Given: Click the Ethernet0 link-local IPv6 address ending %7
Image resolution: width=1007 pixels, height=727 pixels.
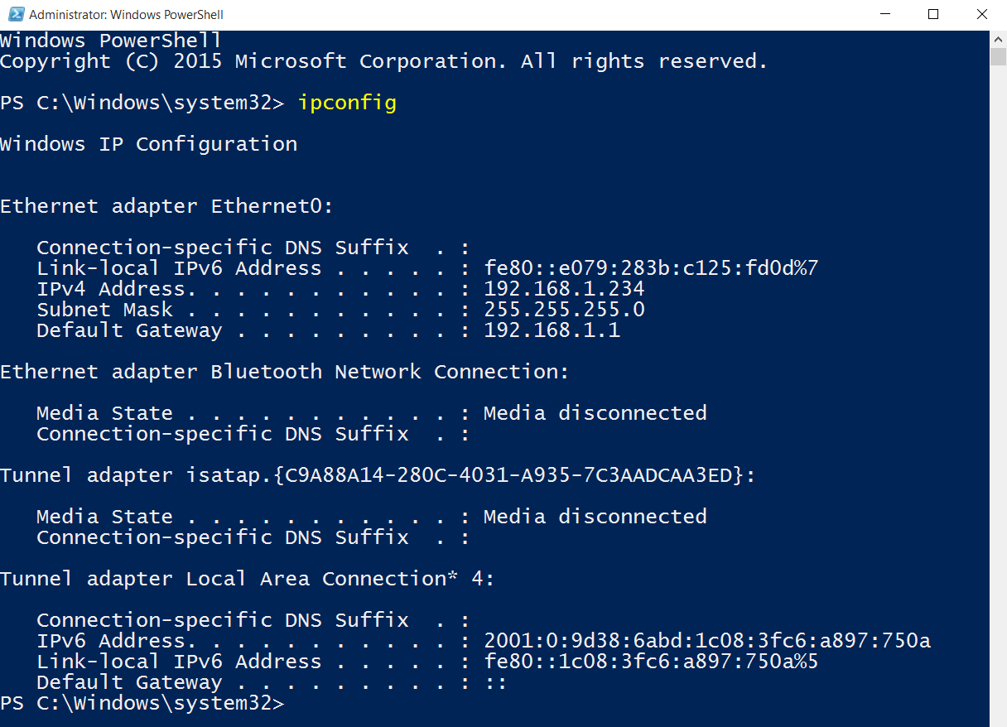Looking at the screenshot, I should point(651,268).
